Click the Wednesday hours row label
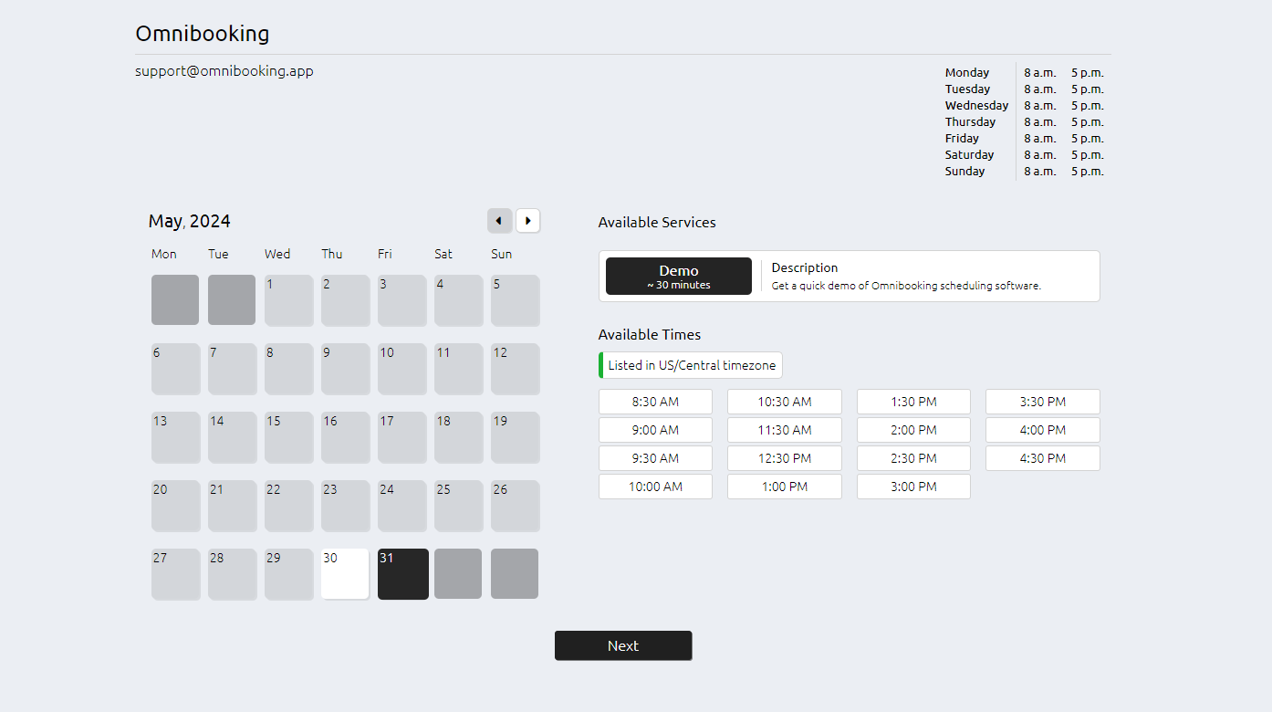Screen dimensions: 1272x712 (976, 105)
